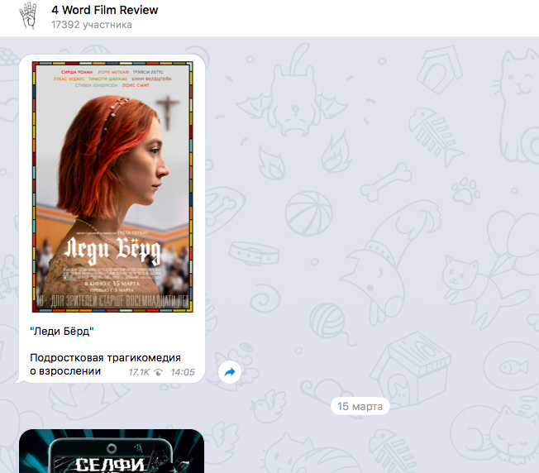Click the large Леди Бёрд title on the poster
Screen dimensions: 539x473
pos(112,249)
